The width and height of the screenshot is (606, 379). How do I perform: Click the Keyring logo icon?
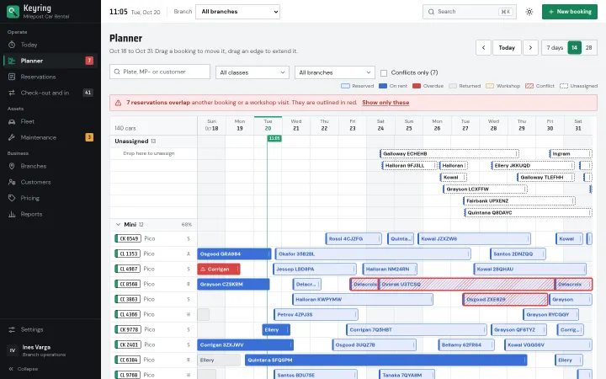tap(13, 12)
